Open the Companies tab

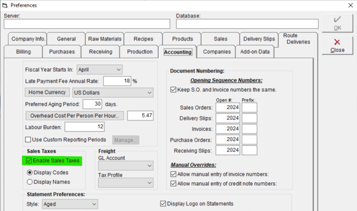click(x=217, y=52)
